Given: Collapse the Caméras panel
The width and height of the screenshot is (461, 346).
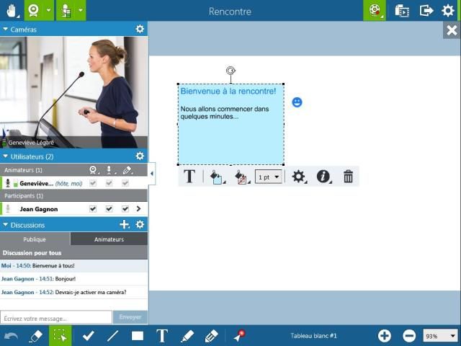Looking at the screenshot, I should click(x=6, y=30).
